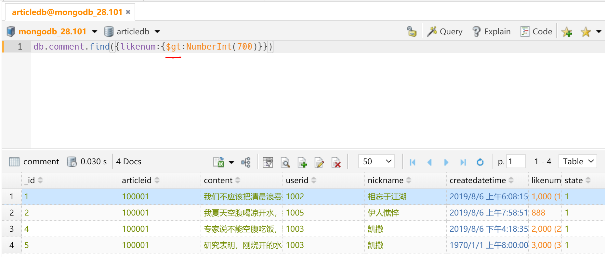Click the edit document pencil icon
Screen dimensions: 605x257
pyautogui.click(x=319, y=162)
